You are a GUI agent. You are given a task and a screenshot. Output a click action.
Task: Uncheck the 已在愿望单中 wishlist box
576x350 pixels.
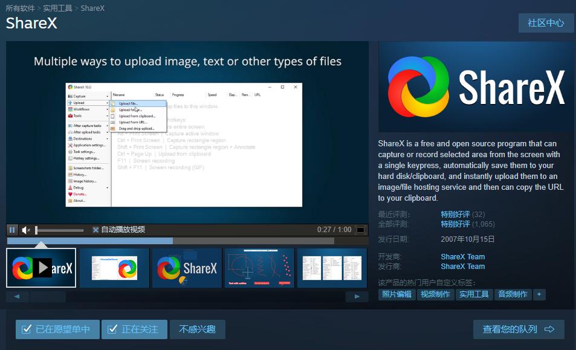click(57, 329)
